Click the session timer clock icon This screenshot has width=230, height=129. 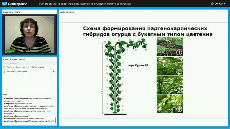tap(212, 4)
